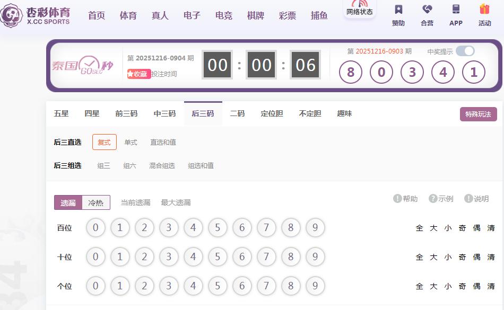This screenshot has height=310, width=504.
Task: Open 电子 in top navigation
Action: point(192,15)
